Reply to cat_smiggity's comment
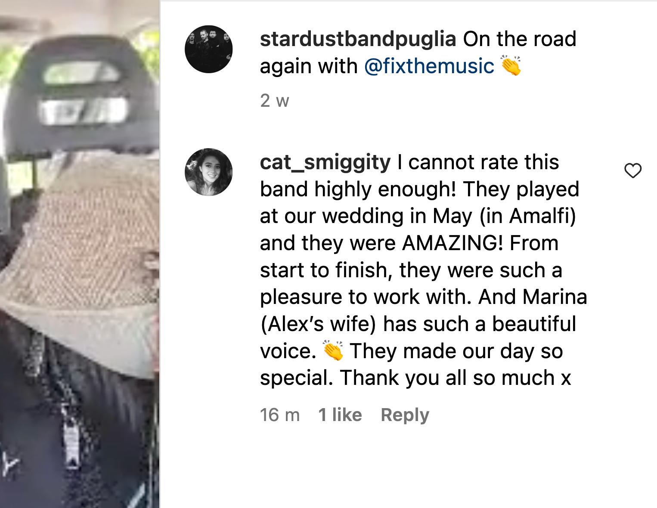 405,415
